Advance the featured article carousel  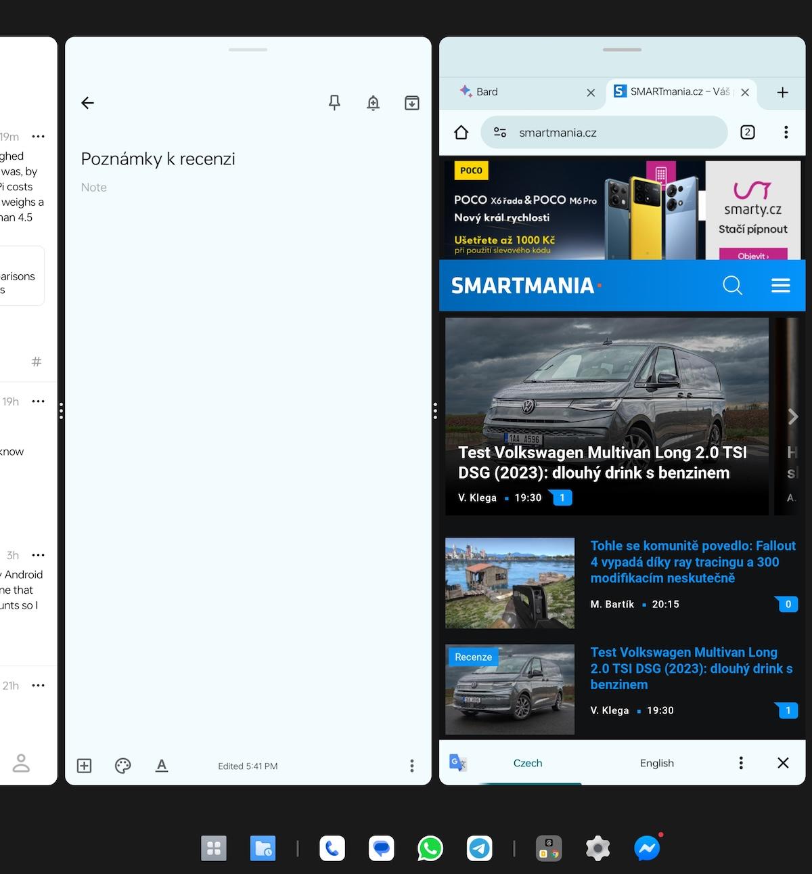(x=793, y=417)
